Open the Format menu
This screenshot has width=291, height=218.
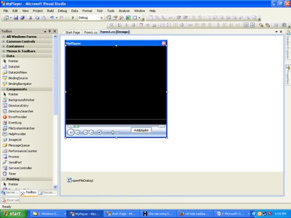(87, 11)
